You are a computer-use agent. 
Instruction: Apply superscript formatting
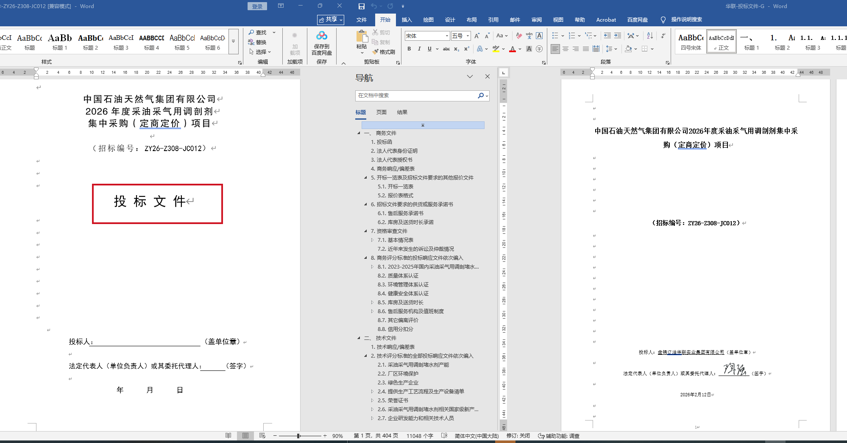point(467,49)
